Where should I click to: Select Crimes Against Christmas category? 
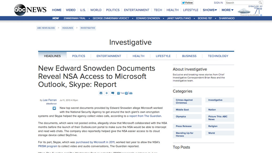pos(187,101)
